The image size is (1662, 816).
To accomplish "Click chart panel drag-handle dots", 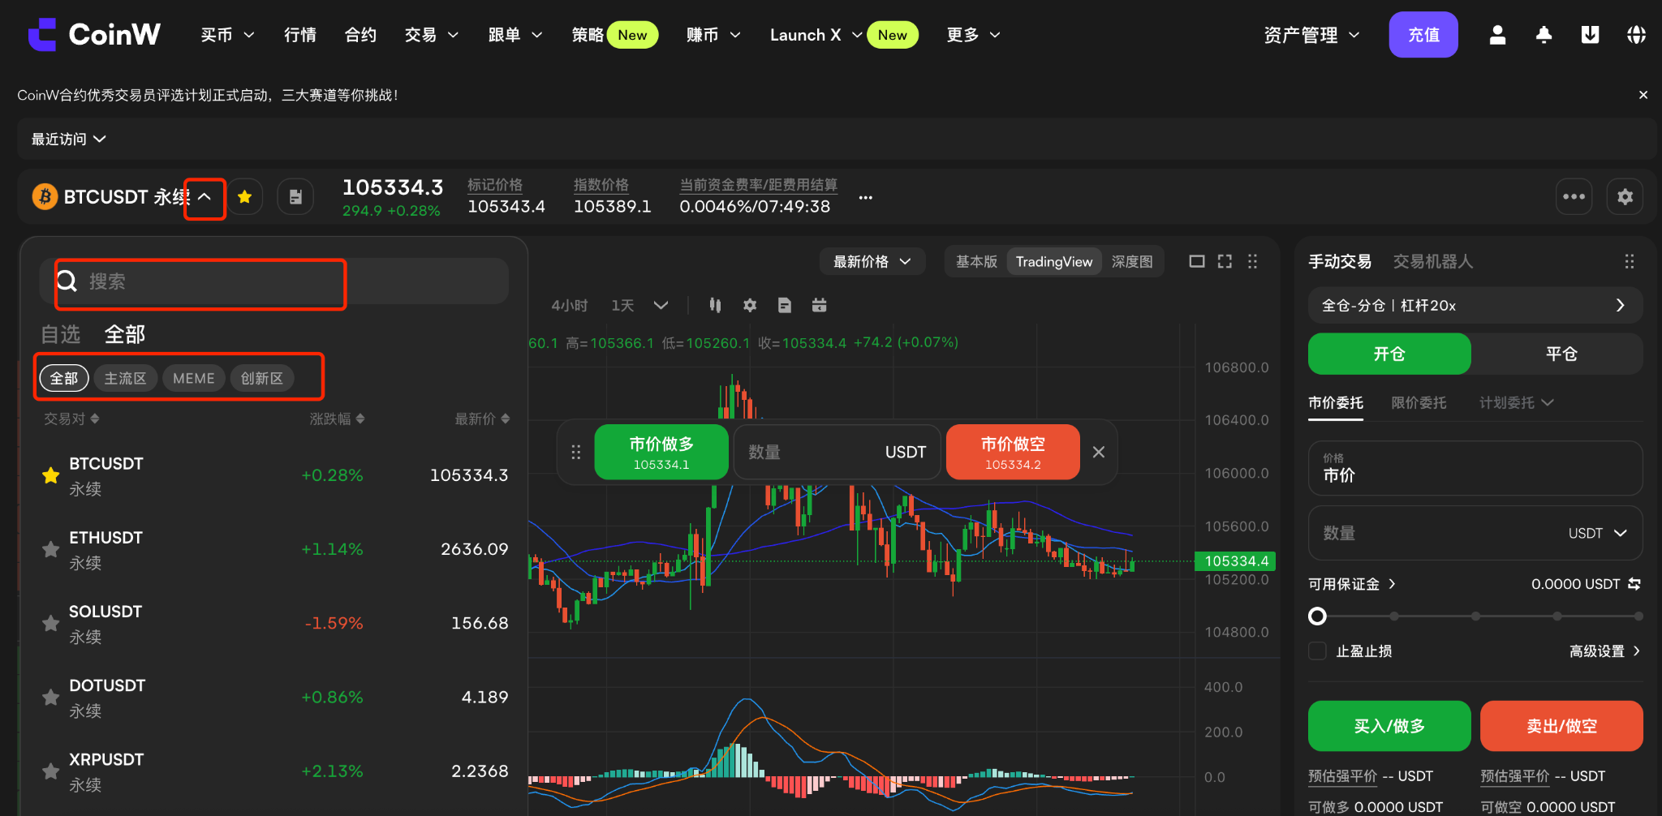I will click(1252, 261).
